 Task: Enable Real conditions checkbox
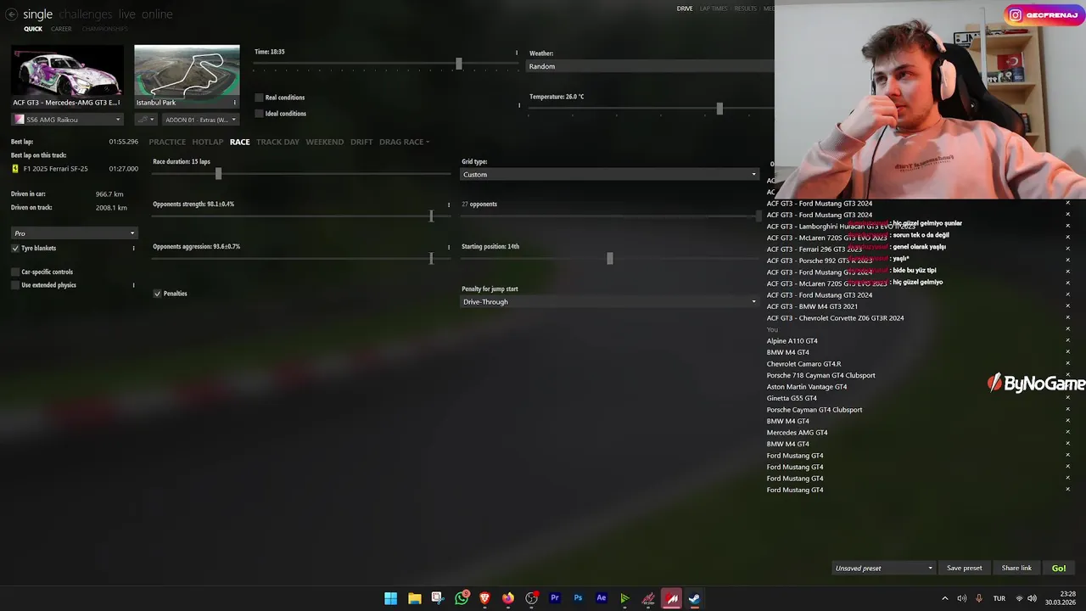pos(259,98)
